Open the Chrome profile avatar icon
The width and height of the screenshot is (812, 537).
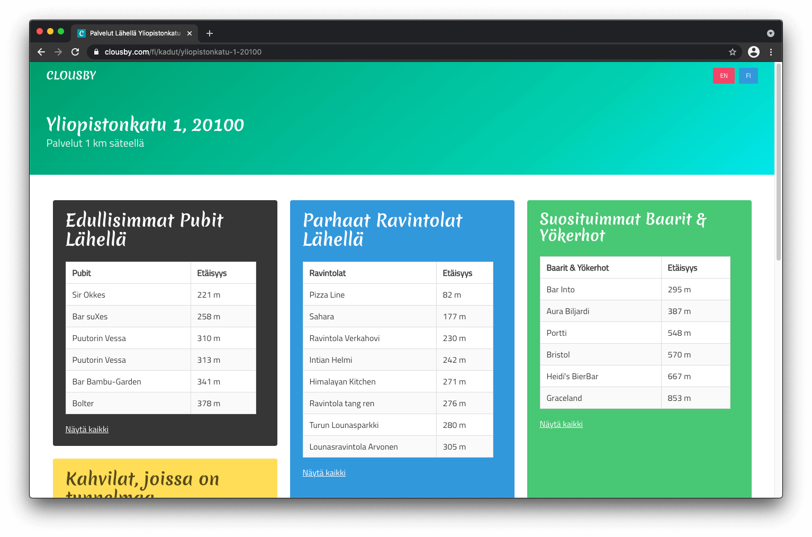(754, 52)
